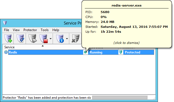Click the app shield icon in title bar
The width and height of the screenshot is (174, 102).
pos(5,23)
